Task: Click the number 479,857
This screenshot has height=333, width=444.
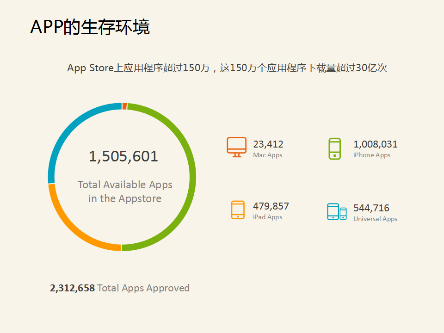Action: point(271,206)
